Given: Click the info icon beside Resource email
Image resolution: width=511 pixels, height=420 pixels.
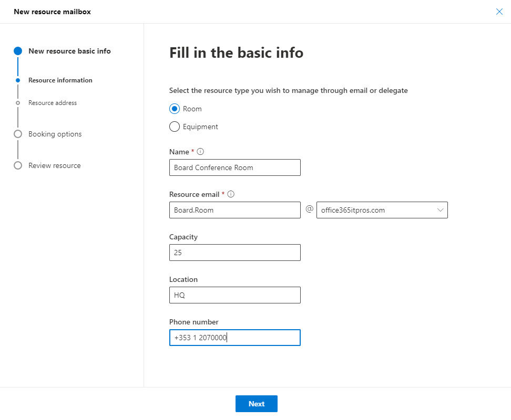Looking at the screenshot, I should (x=231, y=194).
